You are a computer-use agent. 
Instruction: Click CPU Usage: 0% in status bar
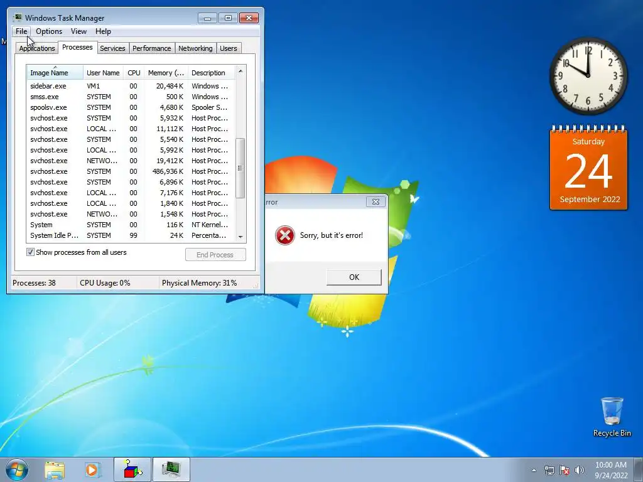click(105, 283)
